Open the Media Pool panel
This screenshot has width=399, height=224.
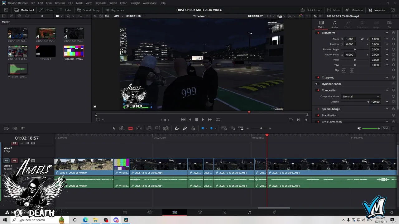click(24, 10)
